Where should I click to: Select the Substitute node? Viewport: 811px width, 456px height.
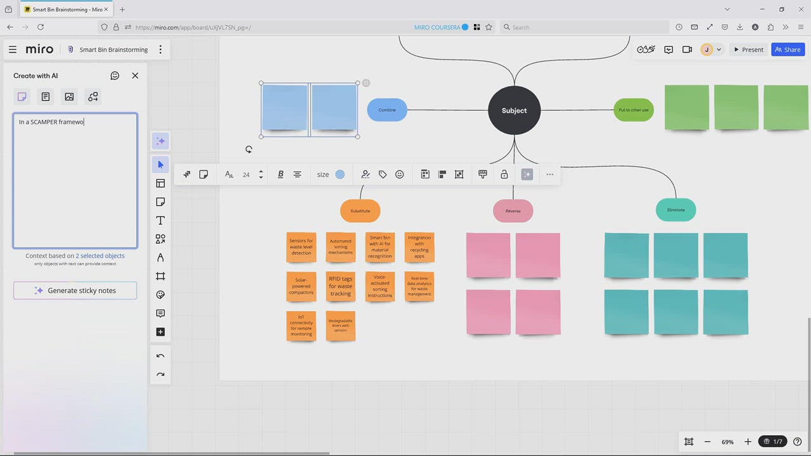[x=360, y=211]
